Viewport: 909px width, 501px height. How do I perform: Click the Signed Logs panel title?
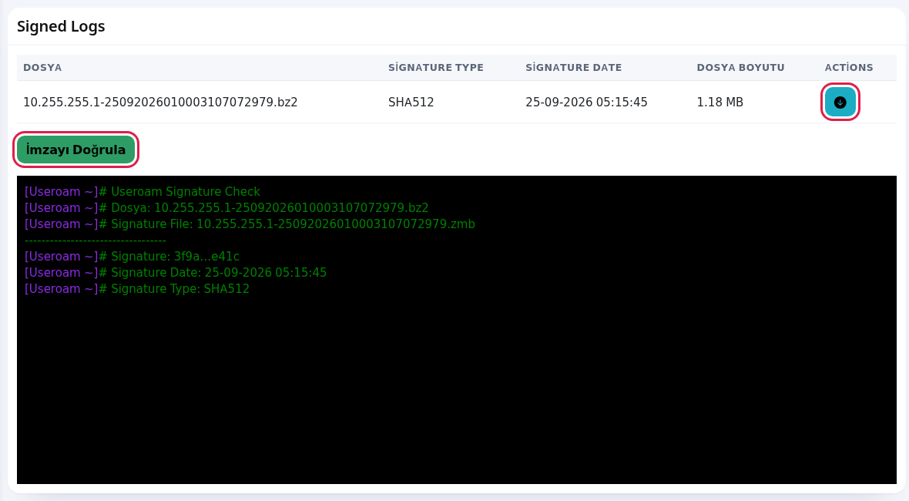click(x=61, y=26)
